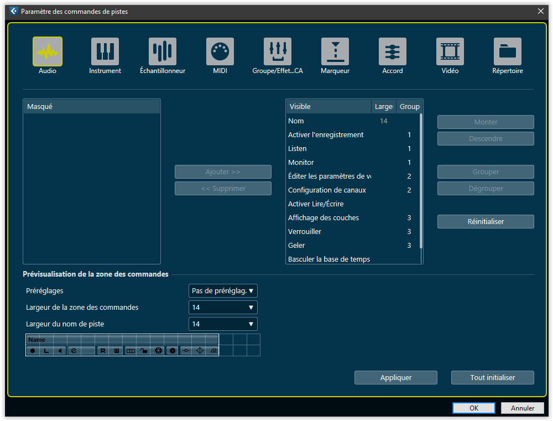Switch to Vidéo track controls

(450, 51)
